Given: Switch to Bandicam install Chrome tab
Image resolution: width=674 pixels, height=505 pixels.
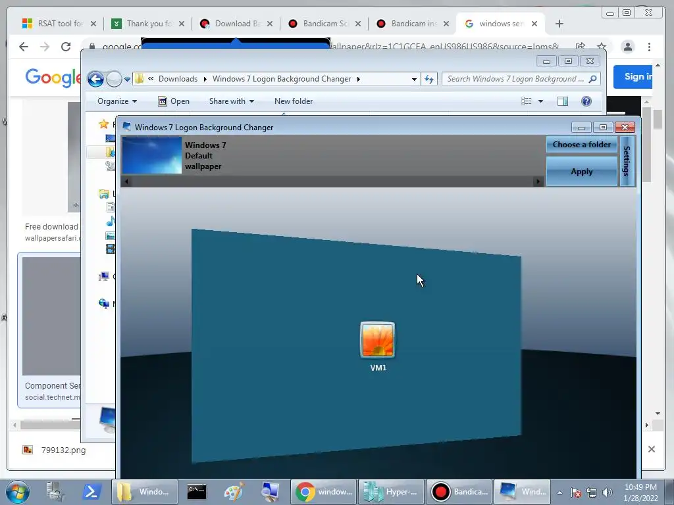Looking at the screenshot, I should click(x=413, y=24).
